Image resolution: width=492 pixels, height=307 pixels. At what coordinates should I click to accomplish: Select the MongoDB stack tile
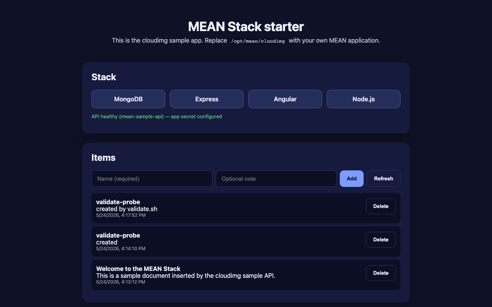click(128, 99)
